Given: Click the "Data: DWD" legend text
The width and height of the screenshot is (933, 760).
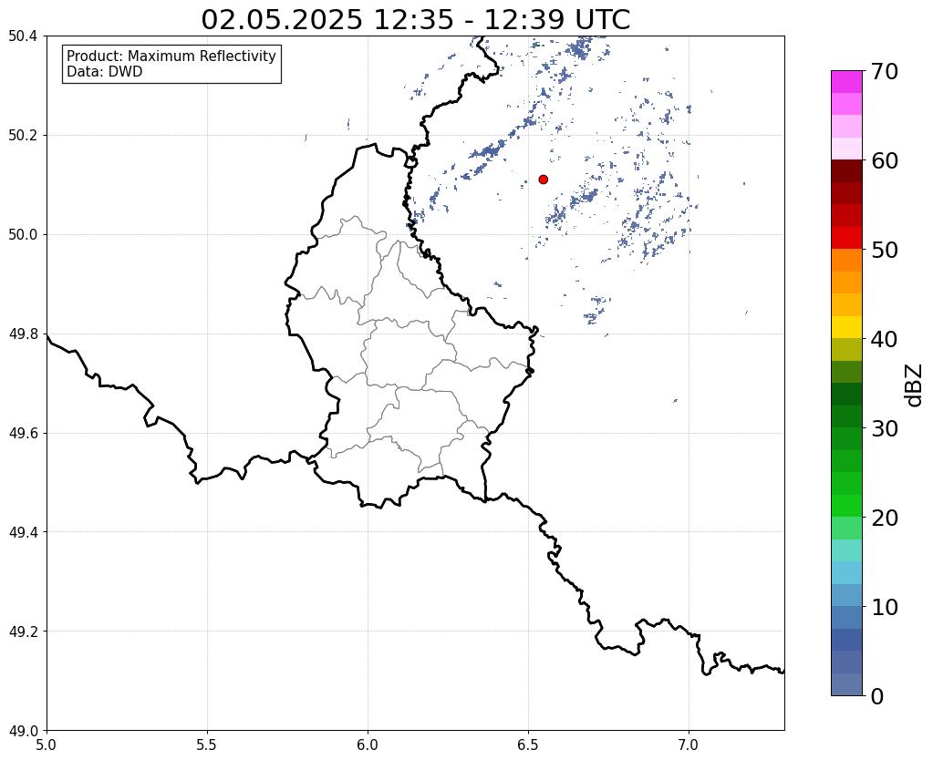Looking at the screenshot, I should click(x=105, y=72).
